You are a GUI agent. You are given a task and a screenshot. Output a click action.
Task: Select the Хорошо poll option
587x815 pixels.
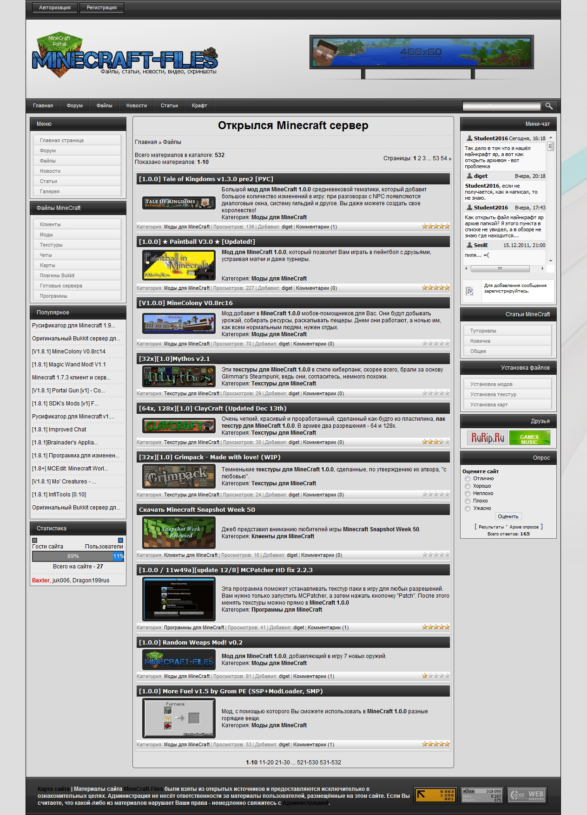click(x=468, y=486)
